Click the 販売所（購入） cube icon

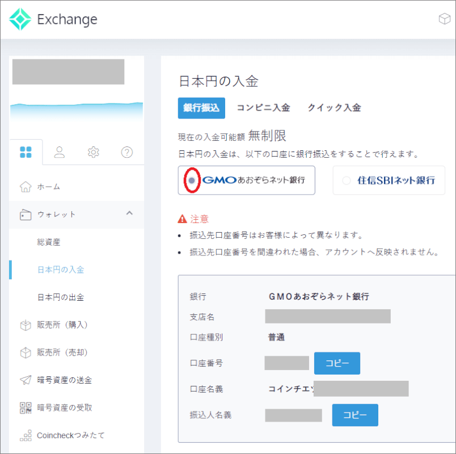coord(26,325)
